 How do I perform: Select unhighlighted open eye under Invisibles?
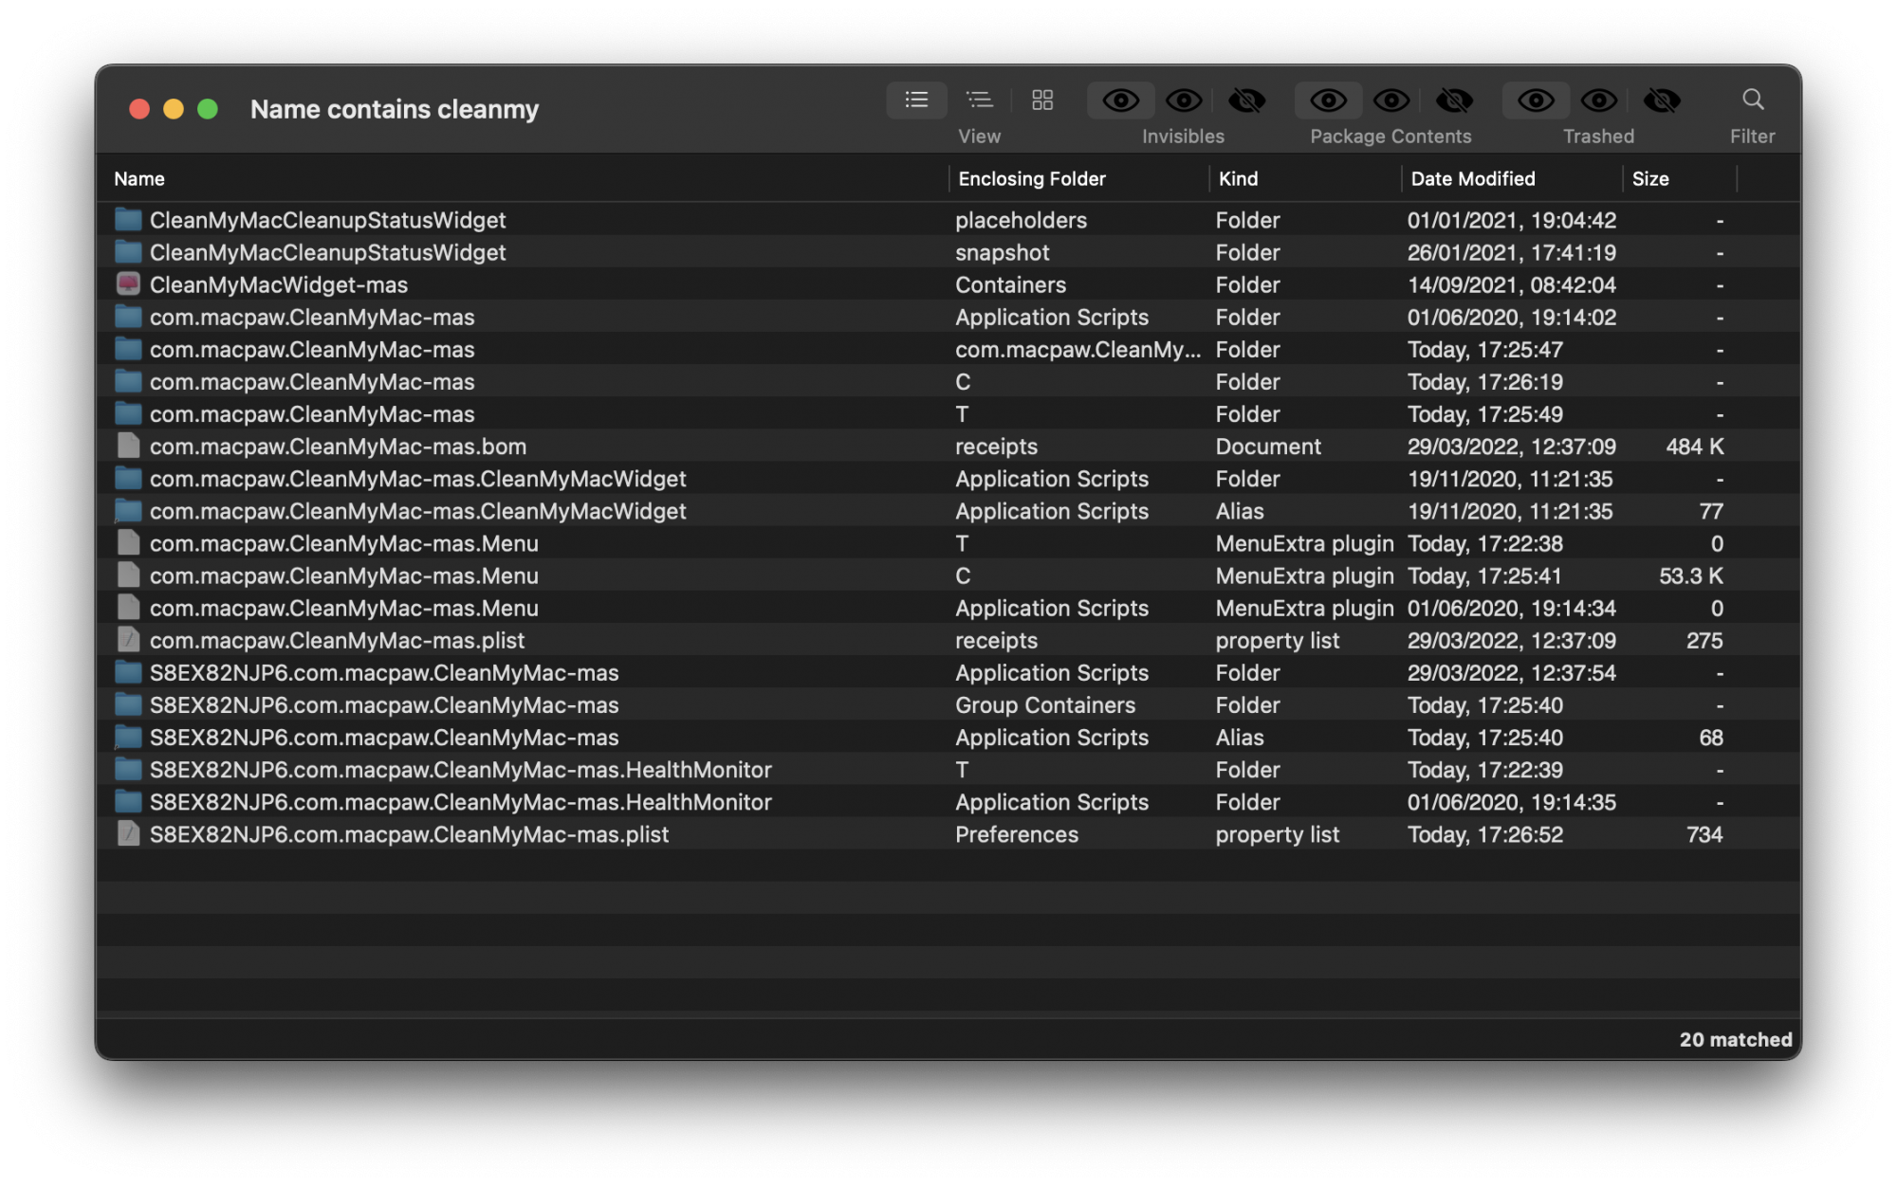point(1184,100)
